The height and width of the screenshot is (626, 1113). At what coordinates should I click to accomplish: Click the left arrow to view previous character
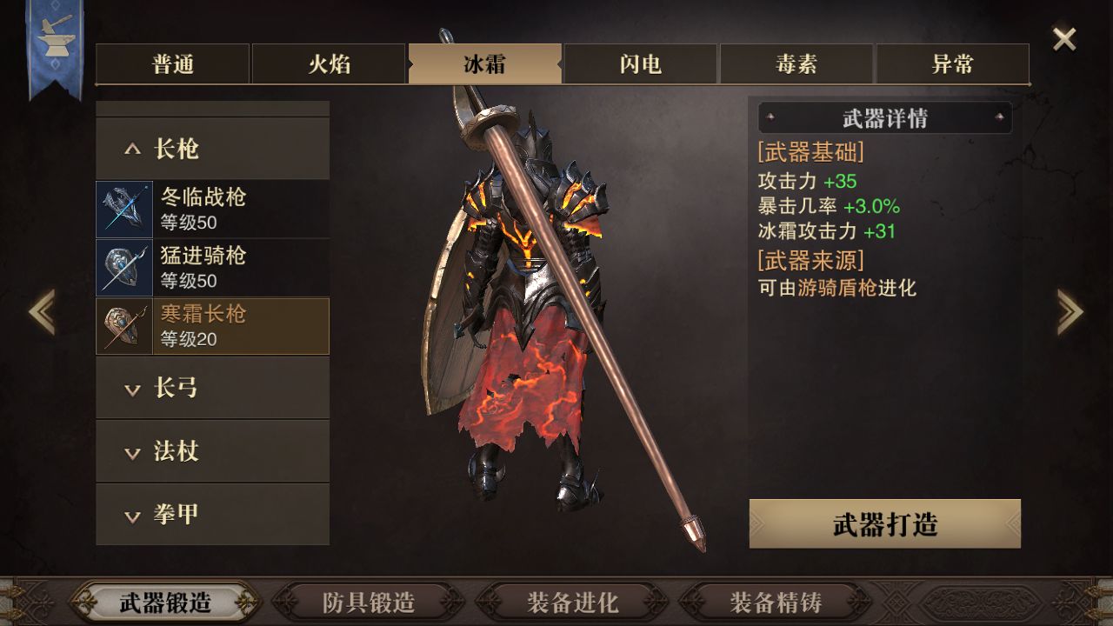[x=42, y=311]
